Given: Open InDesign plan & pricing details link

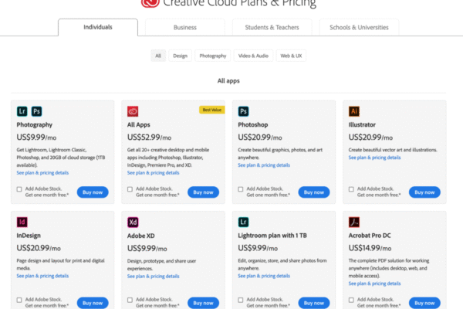Looking at the screenshot, I should coord(42,276).
